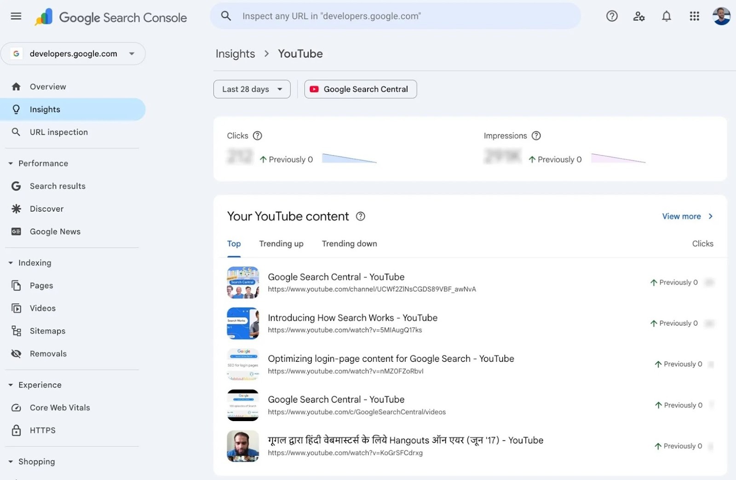Open the navigation hamburger menu
This screenshot has width=736, height=480.
(16, 16)
